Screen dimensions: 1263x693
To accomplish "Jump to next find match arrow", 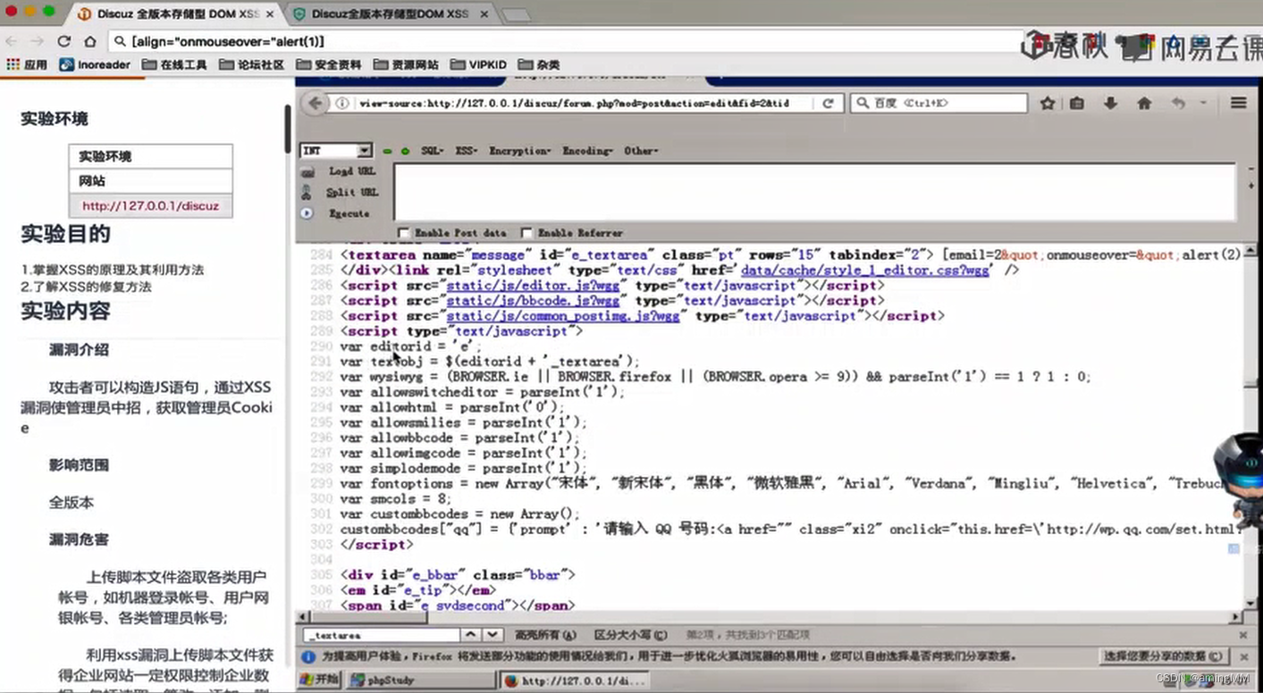I will coord(493,635).
